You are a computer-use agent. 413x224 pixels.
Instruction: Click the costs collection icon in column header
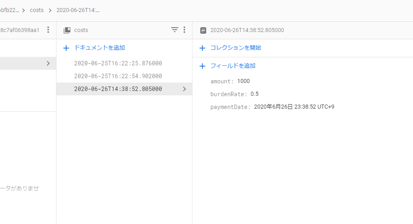coord(67,30)
